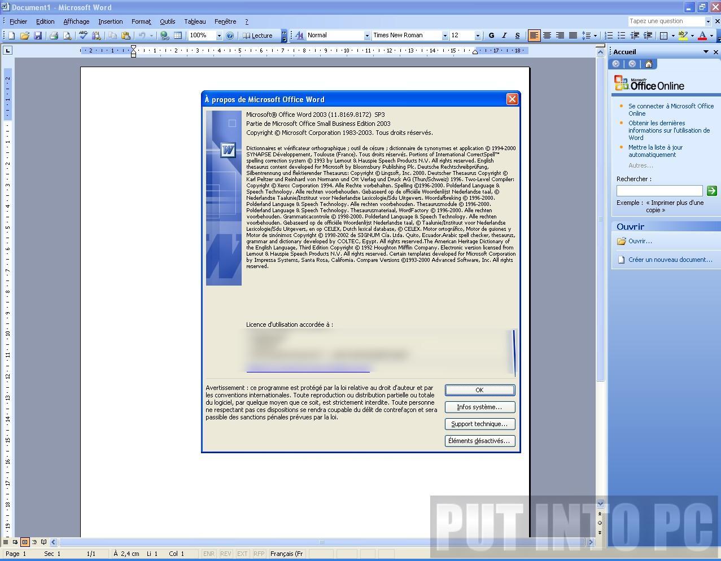Switch to Lecture reading mode
This screenshot has width=721, height=561.
[x=257, y=36]
